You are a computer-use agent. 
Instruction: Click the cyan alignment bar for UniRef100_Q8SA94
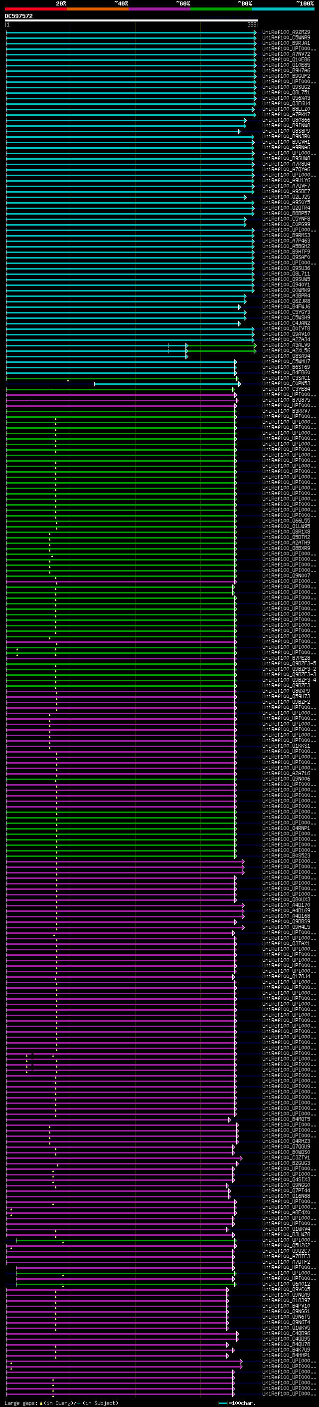tap(97, 356)
